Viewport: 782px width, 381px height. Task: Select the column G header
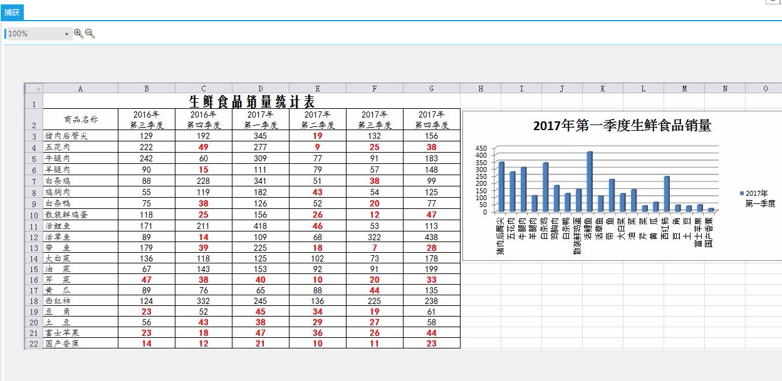point(431,88)
